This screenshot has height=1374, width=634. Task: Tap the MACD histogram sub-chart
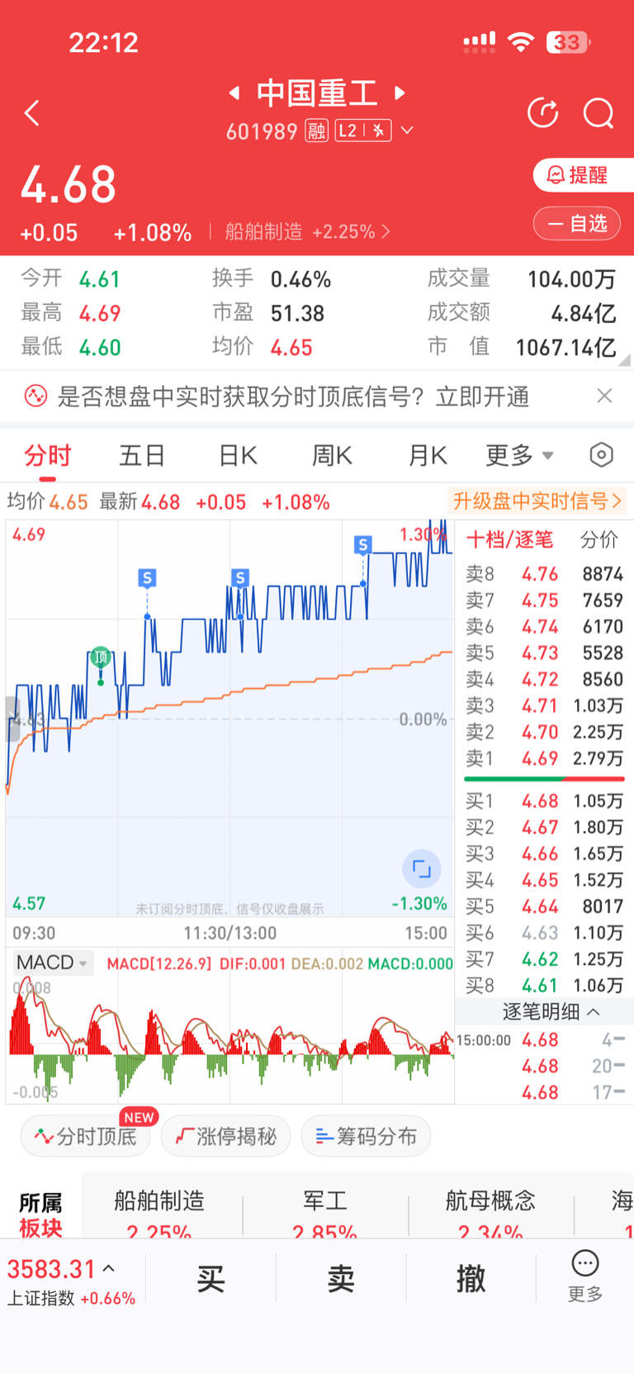(x=230, y=1039)
